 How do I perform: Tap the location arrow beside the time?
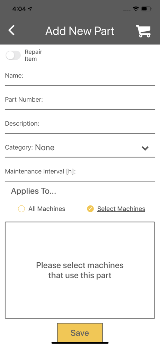[x=30, y=9]
